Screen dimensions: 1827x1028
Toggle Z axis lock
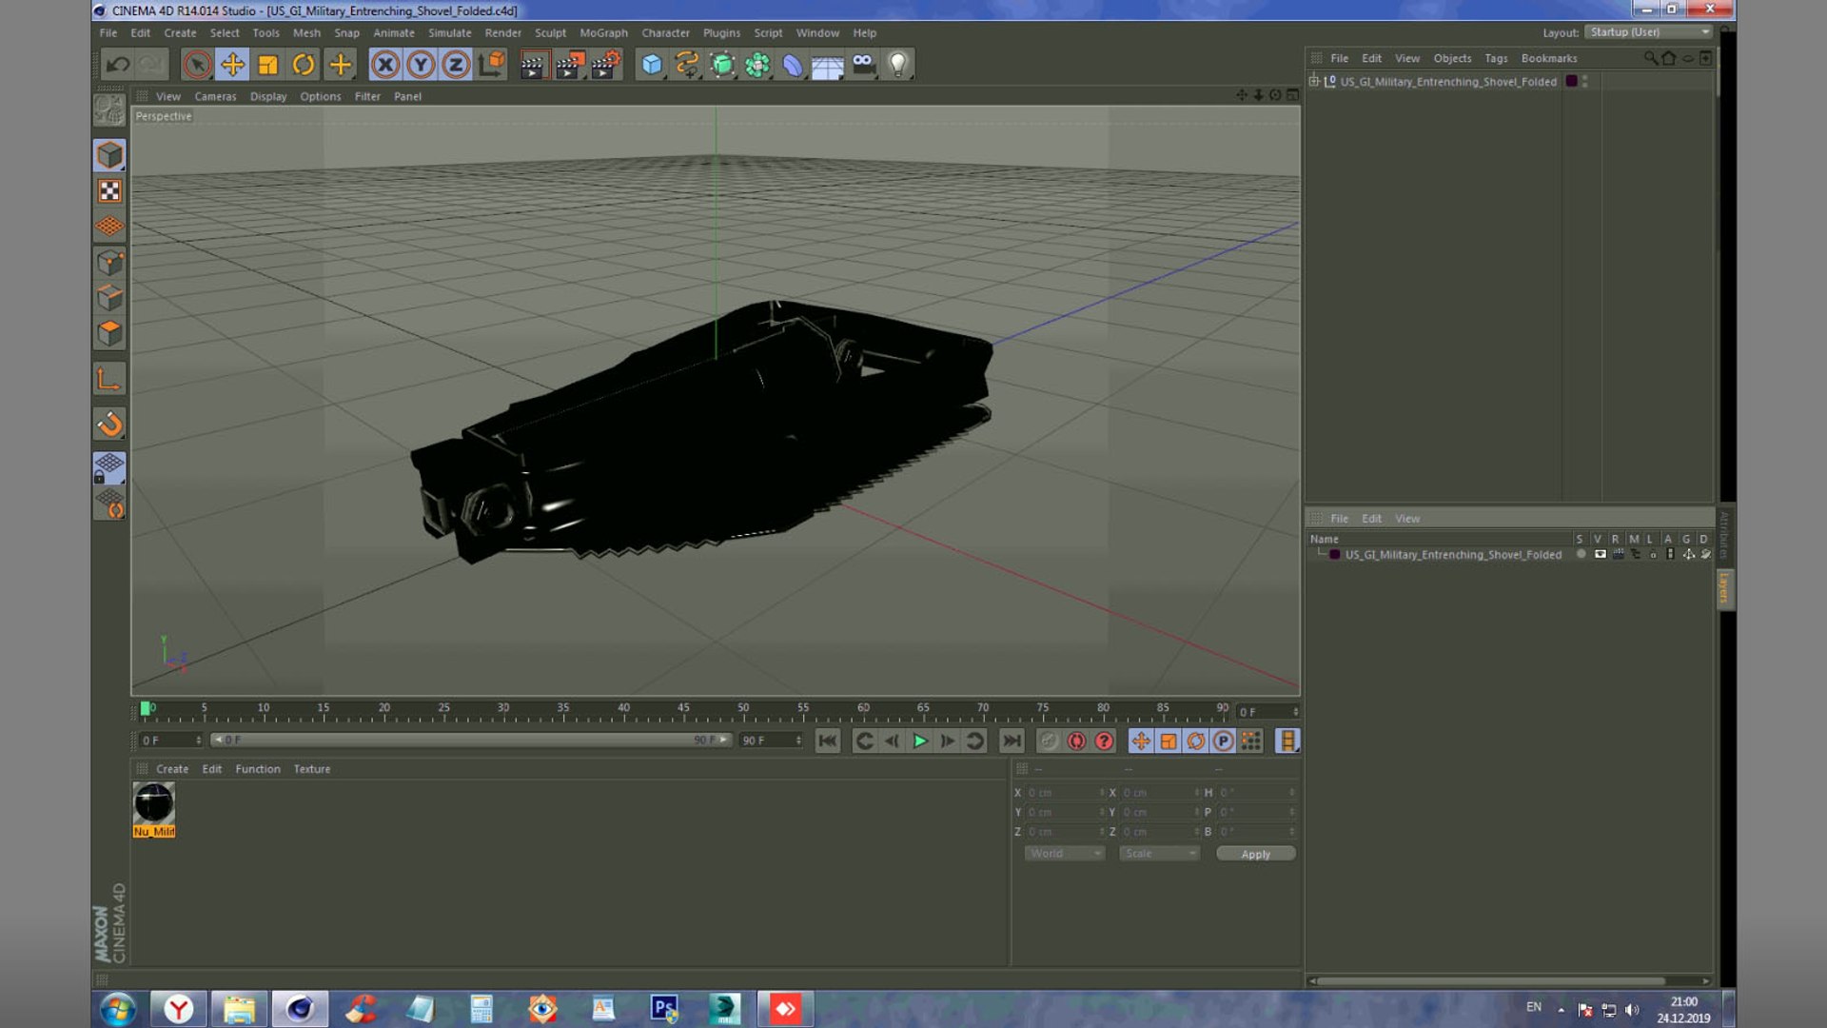456,65
